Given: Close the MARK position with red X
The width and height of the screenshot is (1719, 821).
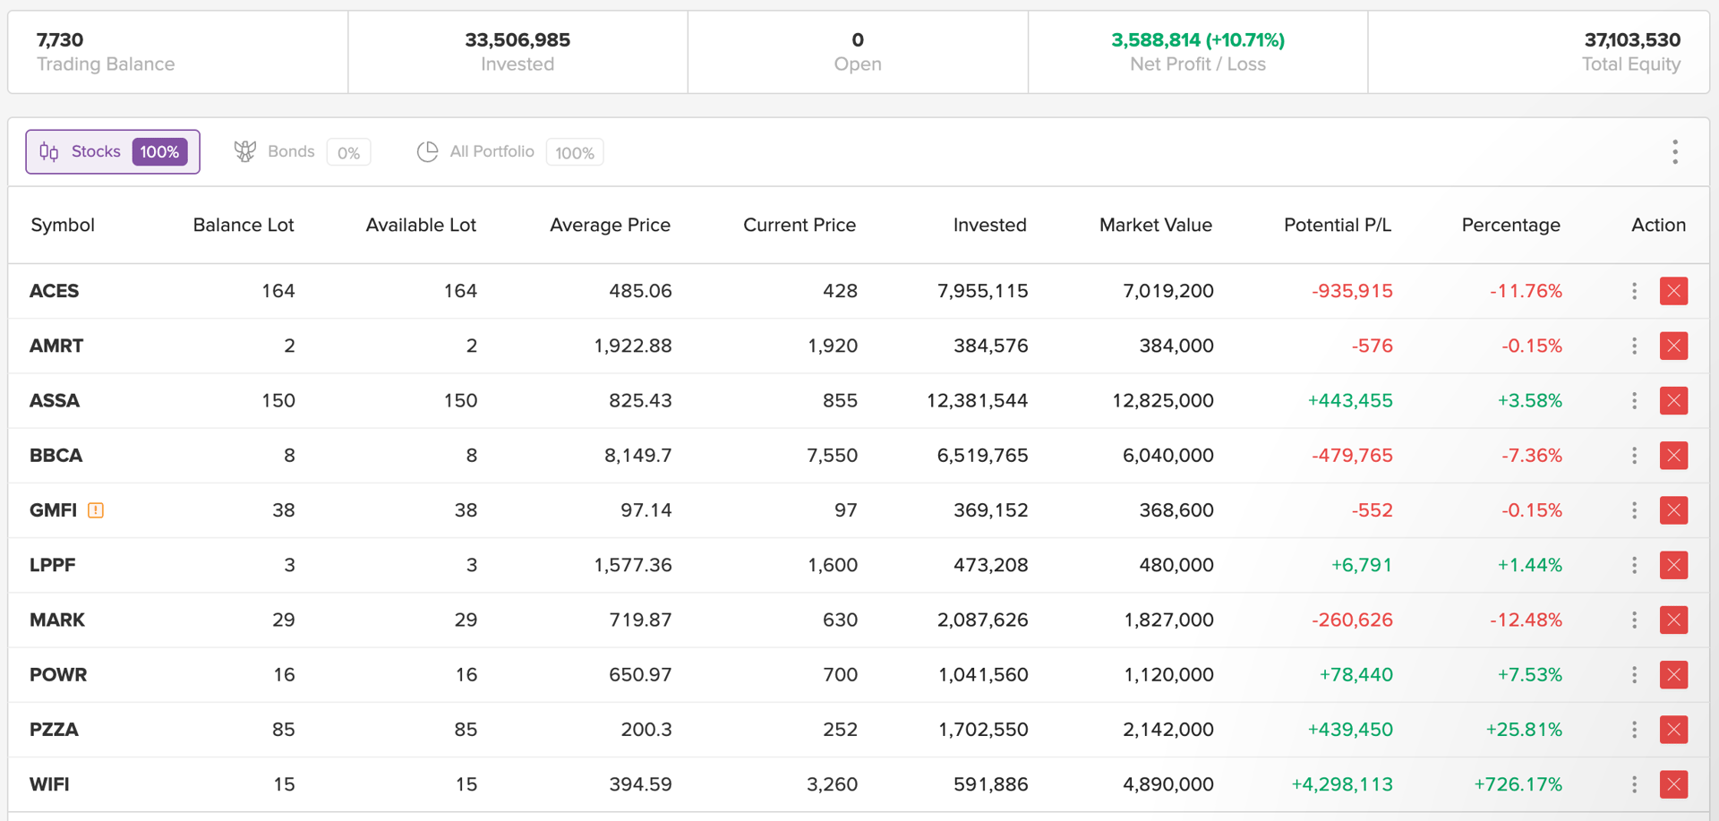Looking at the screenshot, I should (1673, 620).
